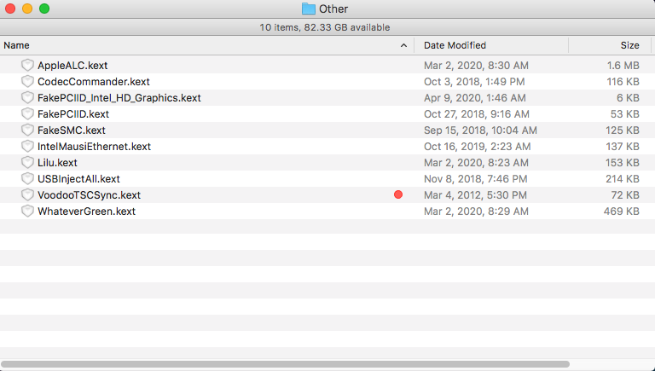Click the date Mar 2, 2020, 8:30 AM
Viewport: 655px width, 371px height.
476,65
